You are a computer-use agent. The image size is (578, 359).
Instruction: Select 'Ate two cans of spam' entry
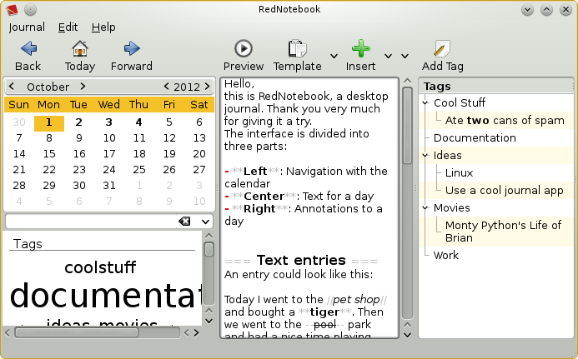pyautogui.click(x=505, y=121)
